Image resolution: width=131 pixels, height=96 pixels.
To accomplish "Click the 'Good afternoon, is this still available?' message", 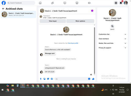I will (58, 50).
